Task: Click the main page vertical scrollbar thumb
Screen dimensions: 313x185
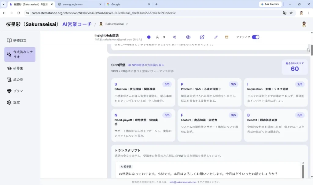Action: [311, 50]
